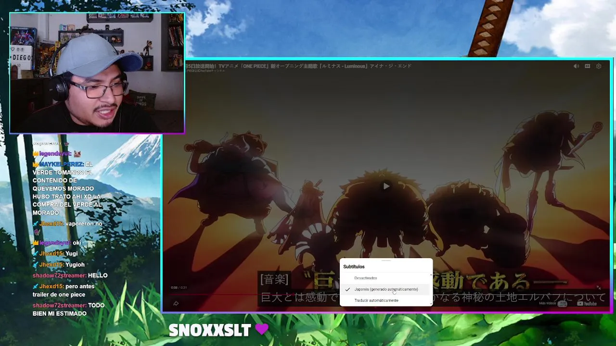
Task: Open the video on YouTube via logo
Action: [587, 303]
